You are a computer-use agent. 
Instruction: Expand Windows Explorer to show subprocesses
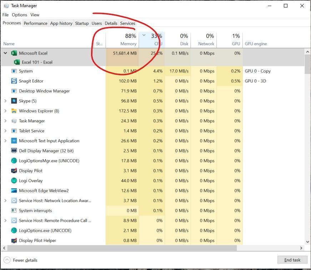5,111
